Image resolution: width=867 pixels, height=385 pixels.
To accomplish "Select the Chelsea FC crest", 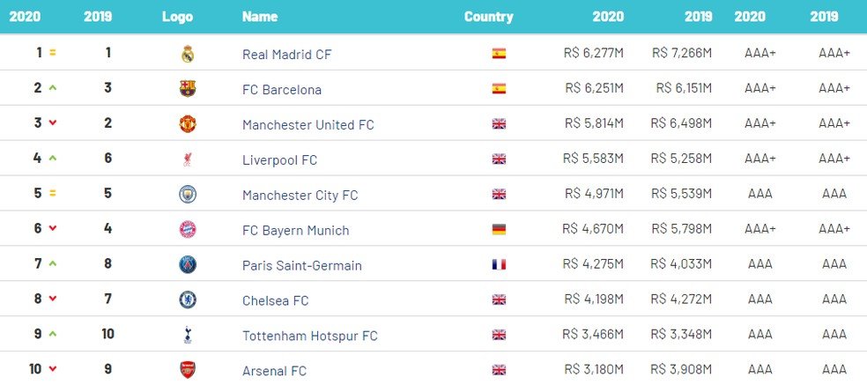I will [188, 300].
